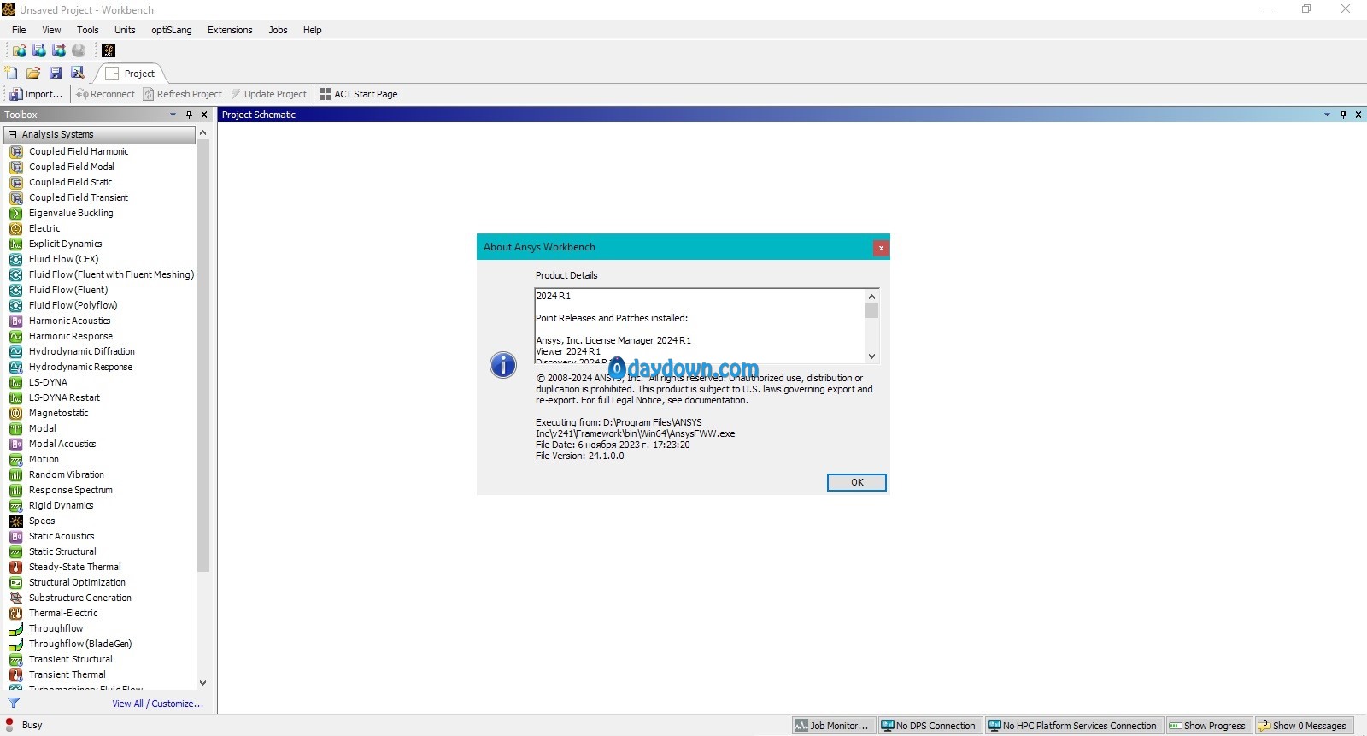Click the Transient Structural tree item
The image size is (1367, 736).
click(x=70, y=659)
